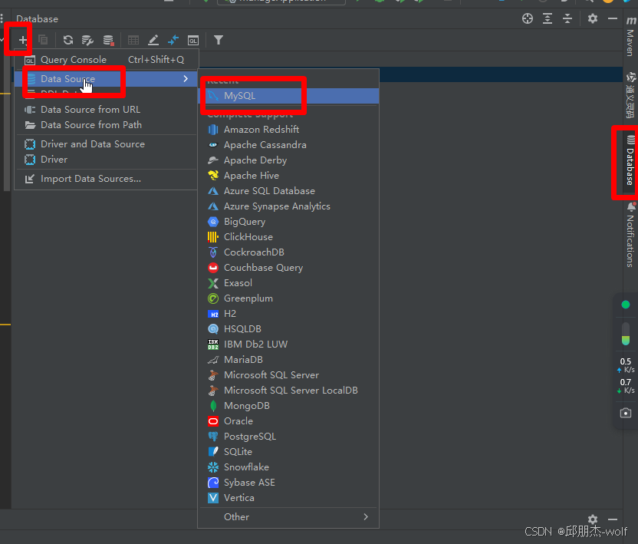Expand the Data Source submenu

(x=107, y=78)
